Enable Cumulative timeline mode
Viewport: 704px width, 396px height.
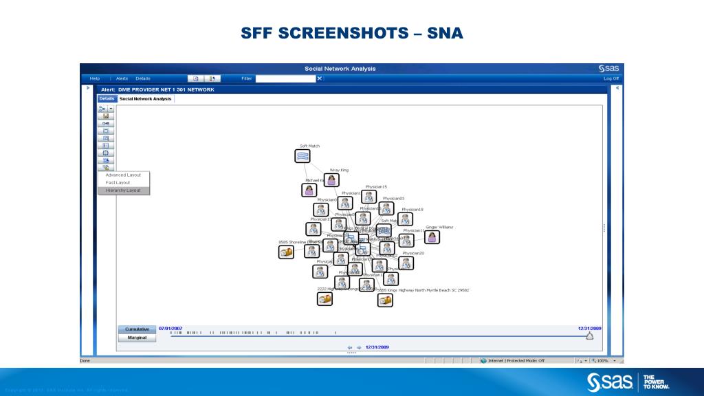click(x=137, y=329)
